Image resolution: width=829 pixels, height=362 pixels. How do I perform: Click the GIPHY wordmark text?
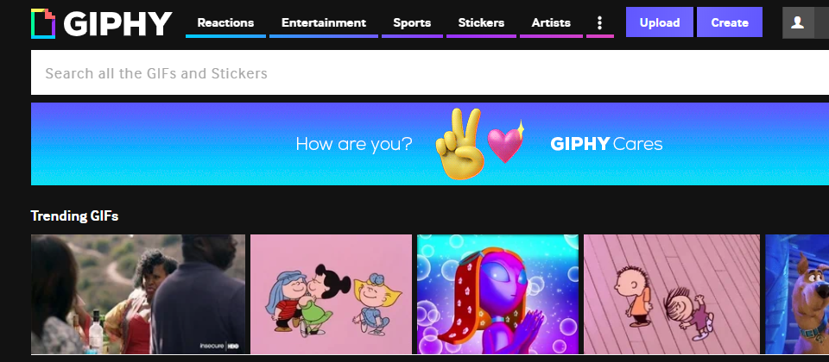point(118,24)
